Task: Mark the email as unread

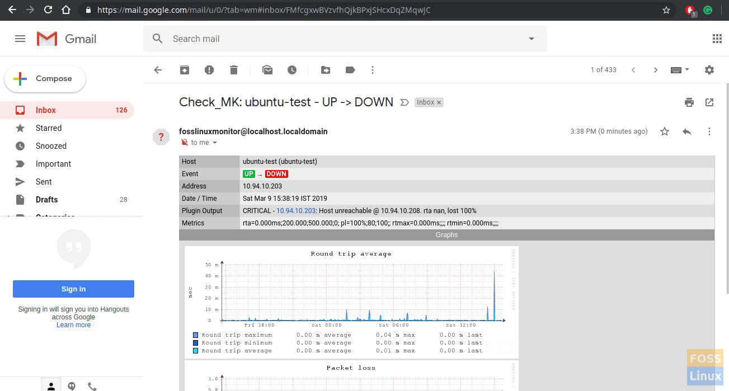Action: 267,70
